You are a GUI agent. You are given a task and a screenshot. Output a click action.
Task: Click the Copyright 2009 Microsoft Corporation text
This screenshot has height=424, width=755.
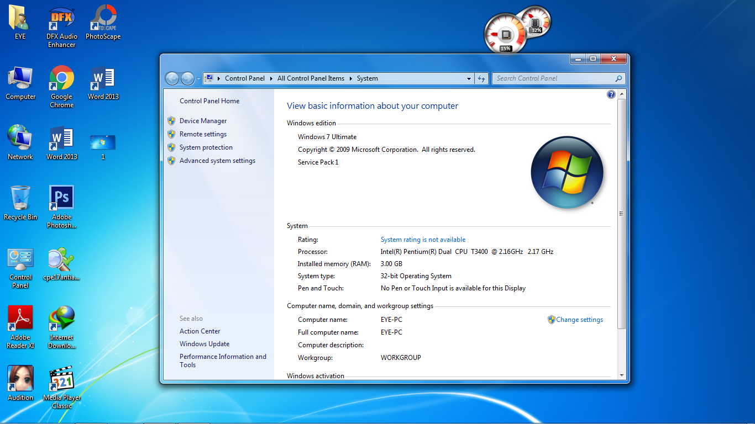click(x=386, y=150)
